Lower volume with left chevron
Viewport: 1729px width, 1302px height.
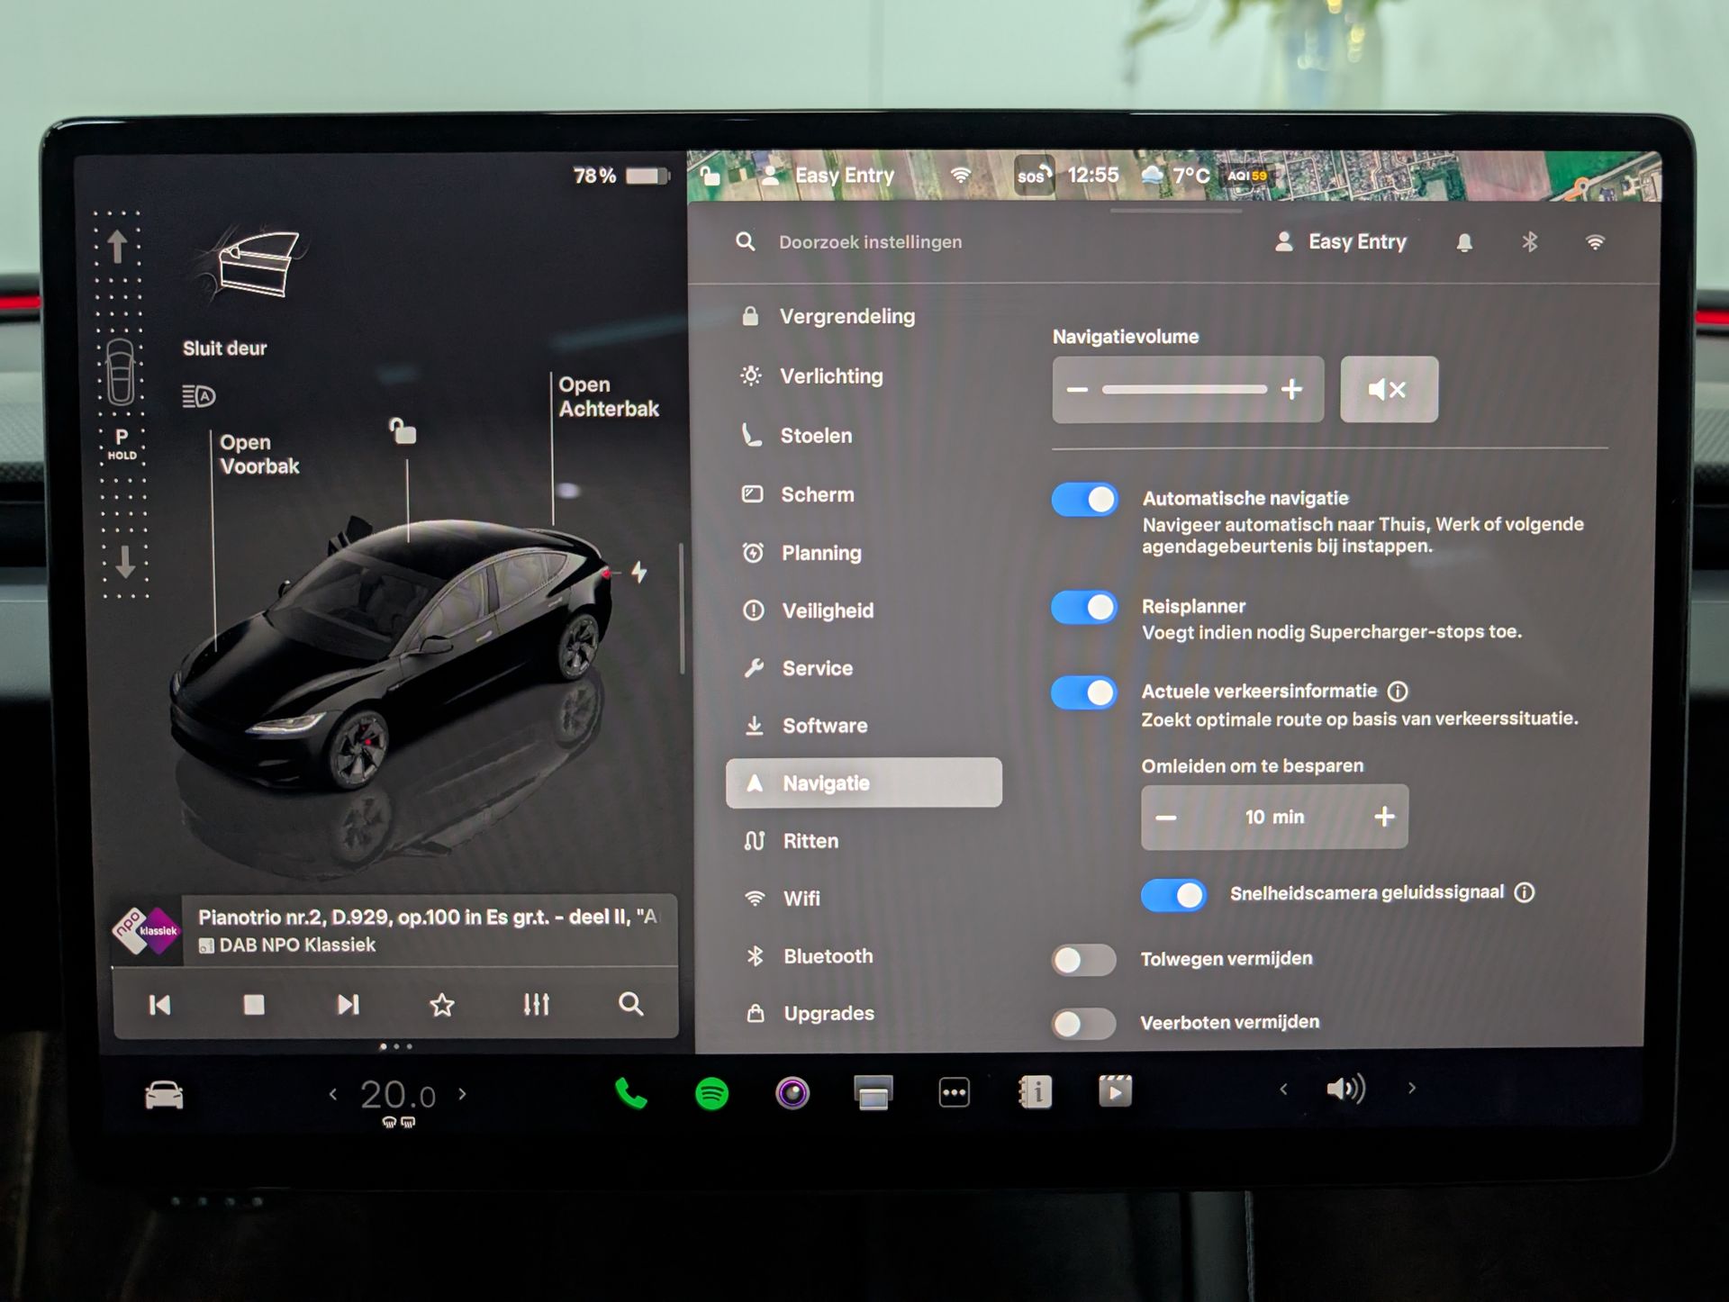[1283, 1090]
